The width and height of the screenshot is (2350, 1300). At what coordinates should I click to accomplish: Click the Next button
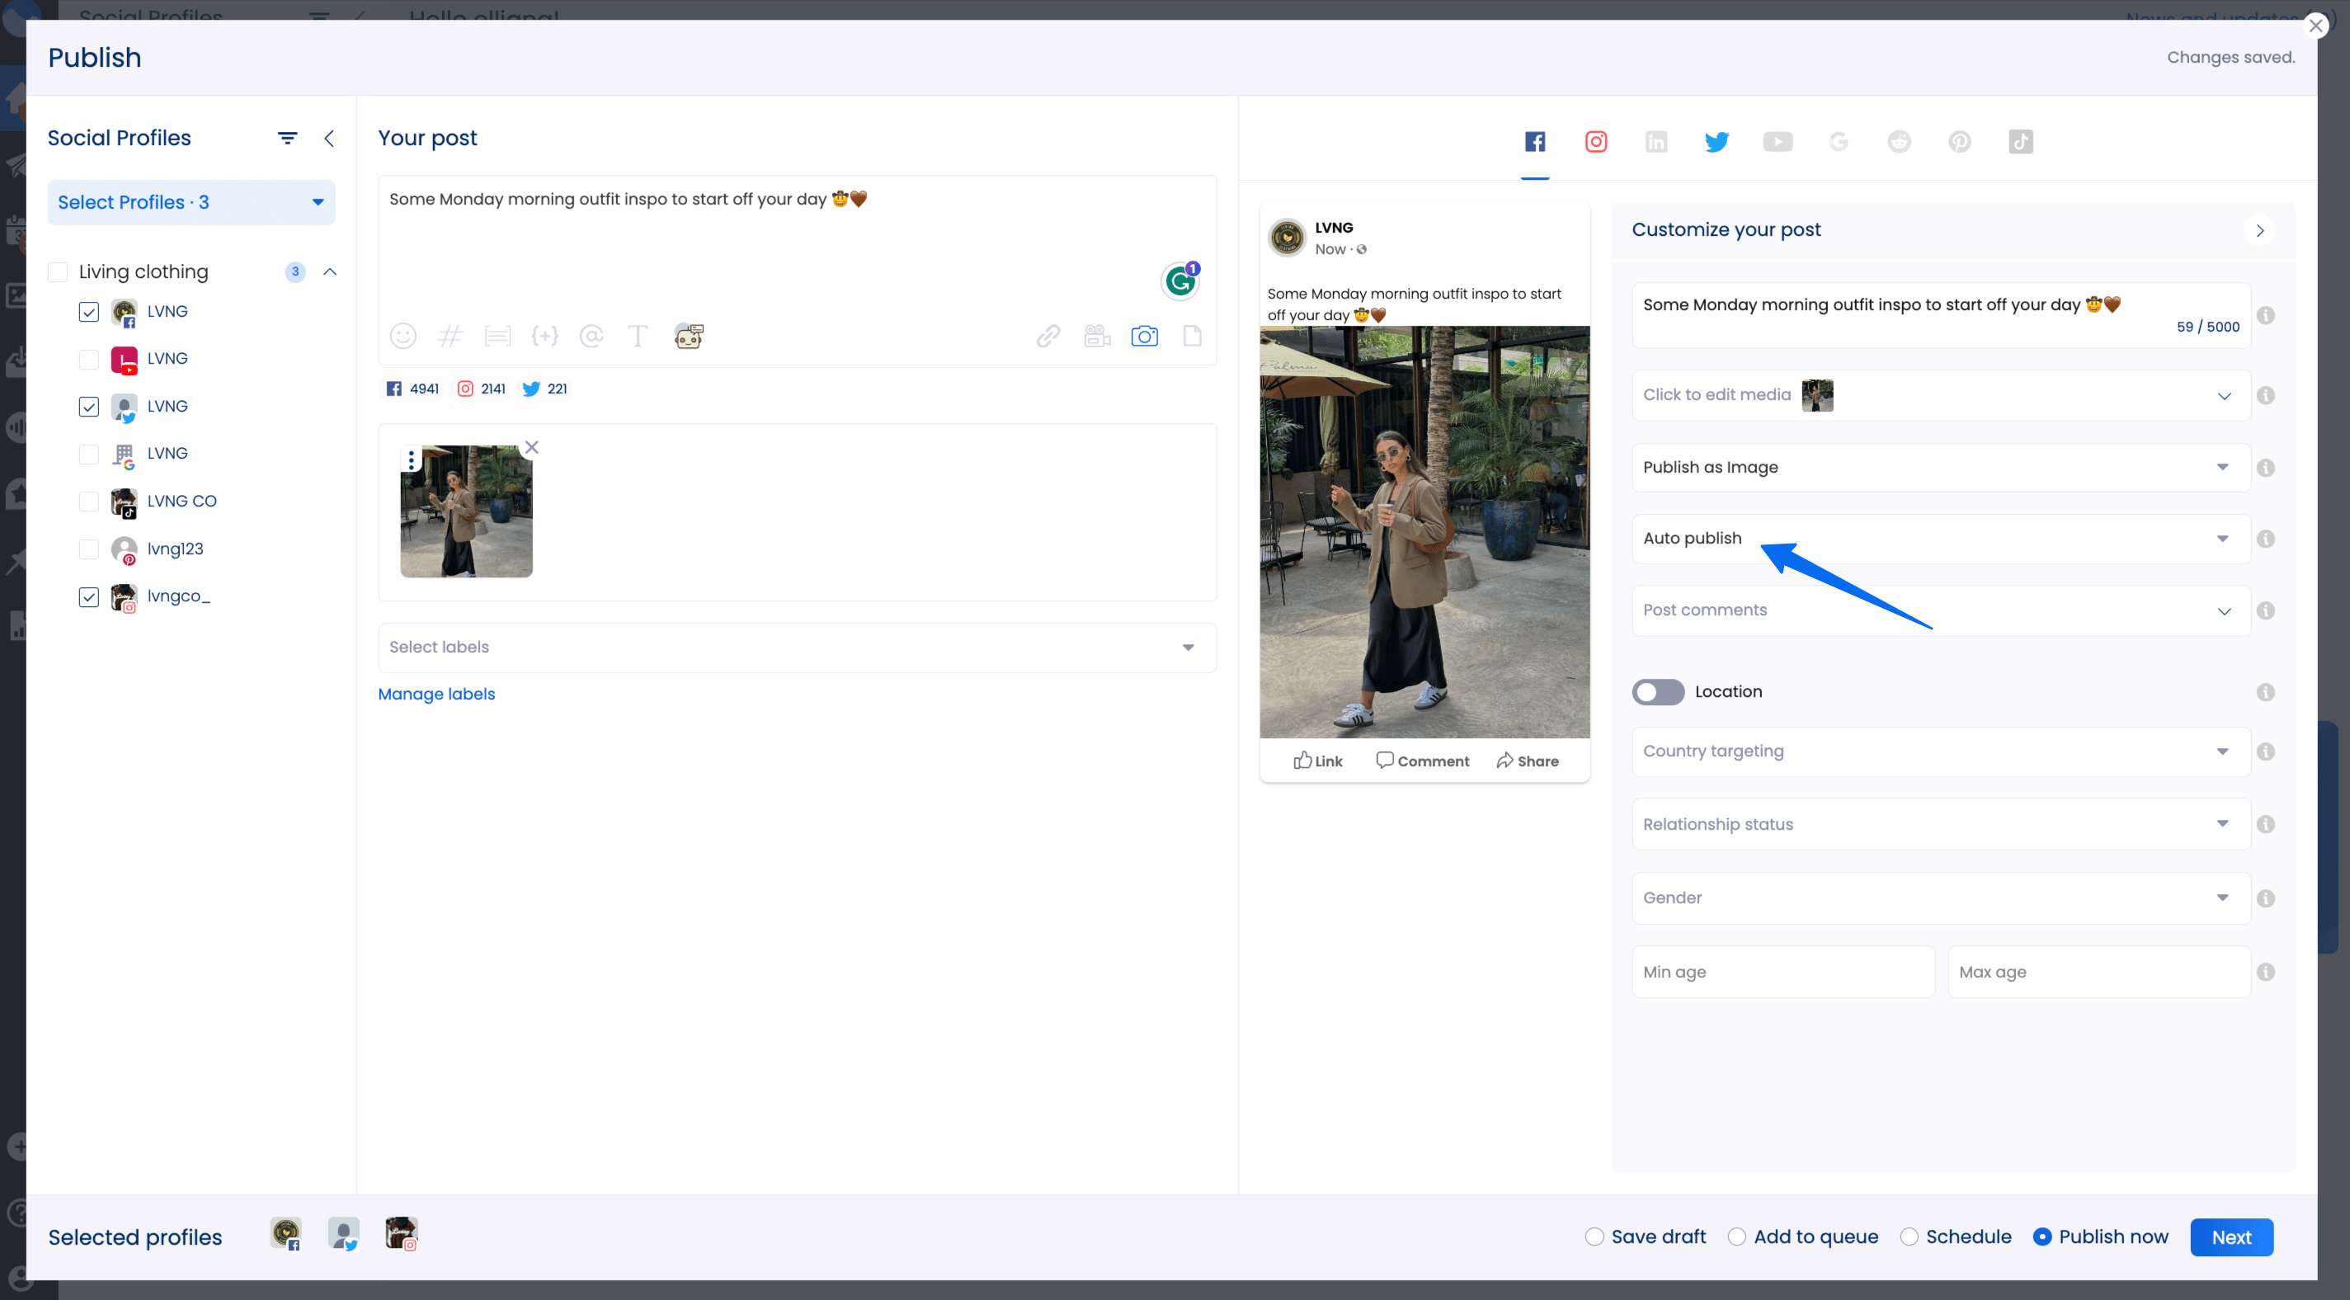(2230, 1236)
